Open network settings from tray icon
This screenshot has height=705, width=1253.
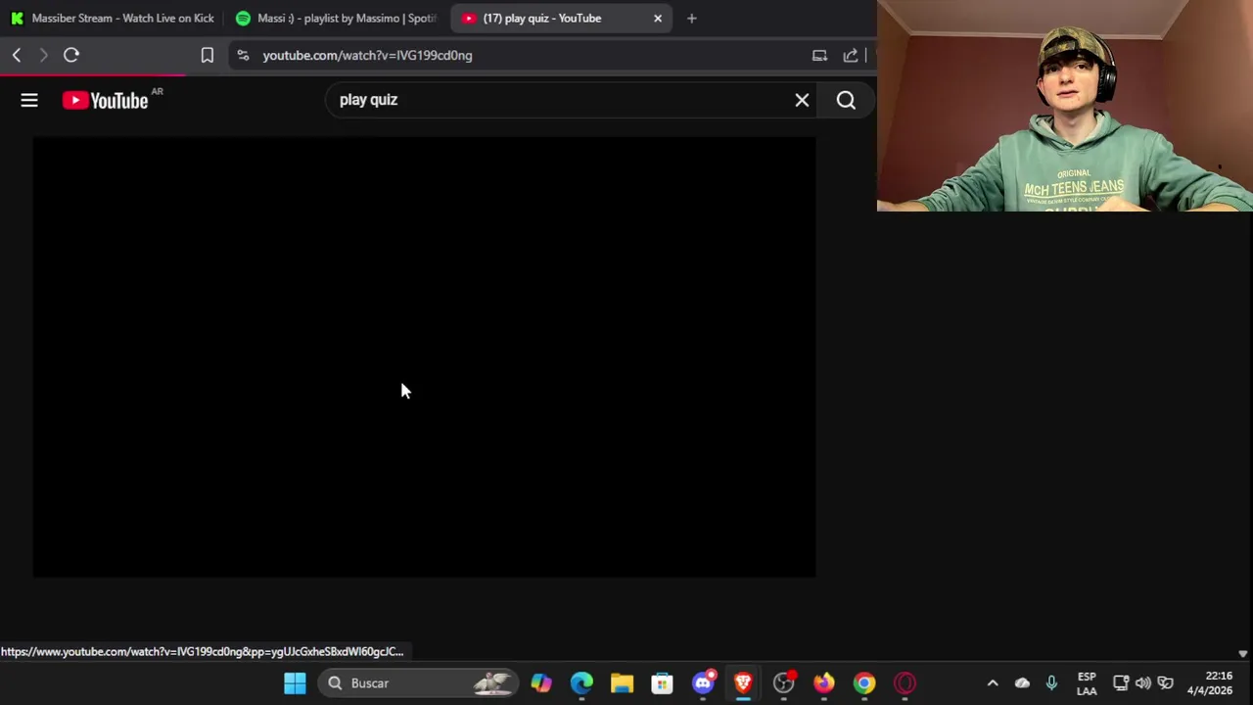click(1121, 683)
